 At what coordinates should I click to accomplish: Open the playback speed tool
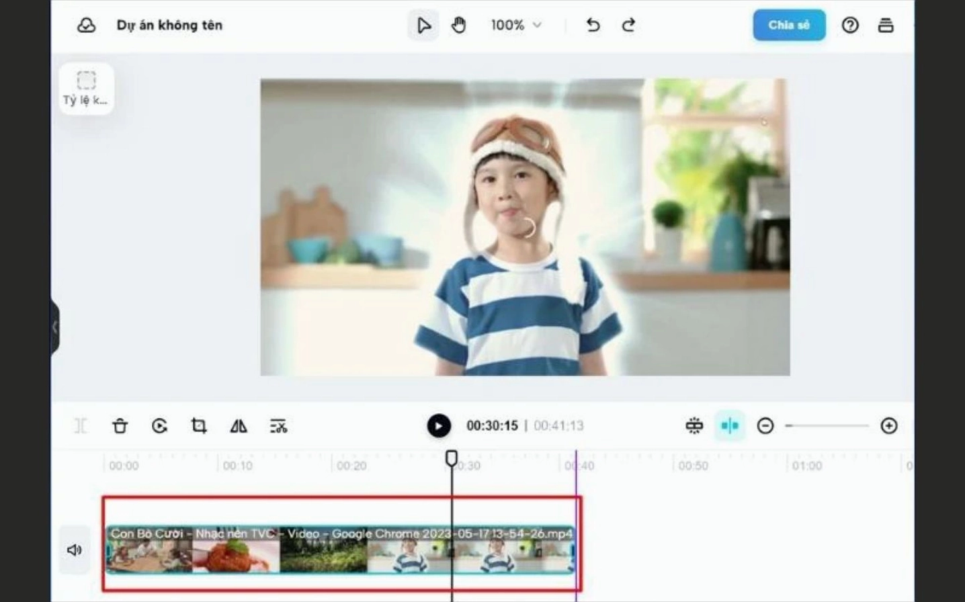[160, 426]
